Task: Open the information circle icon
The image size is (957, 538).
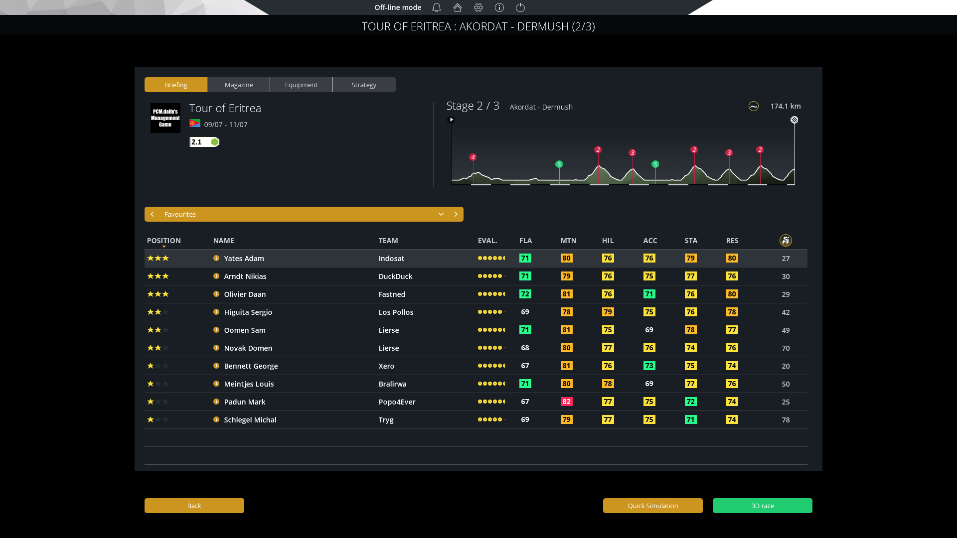Action: (x=499, y=7)
